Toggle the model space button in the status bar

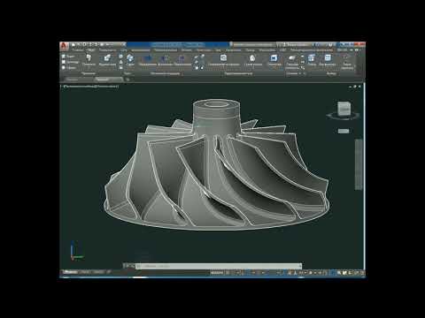(x=217, y=273)
